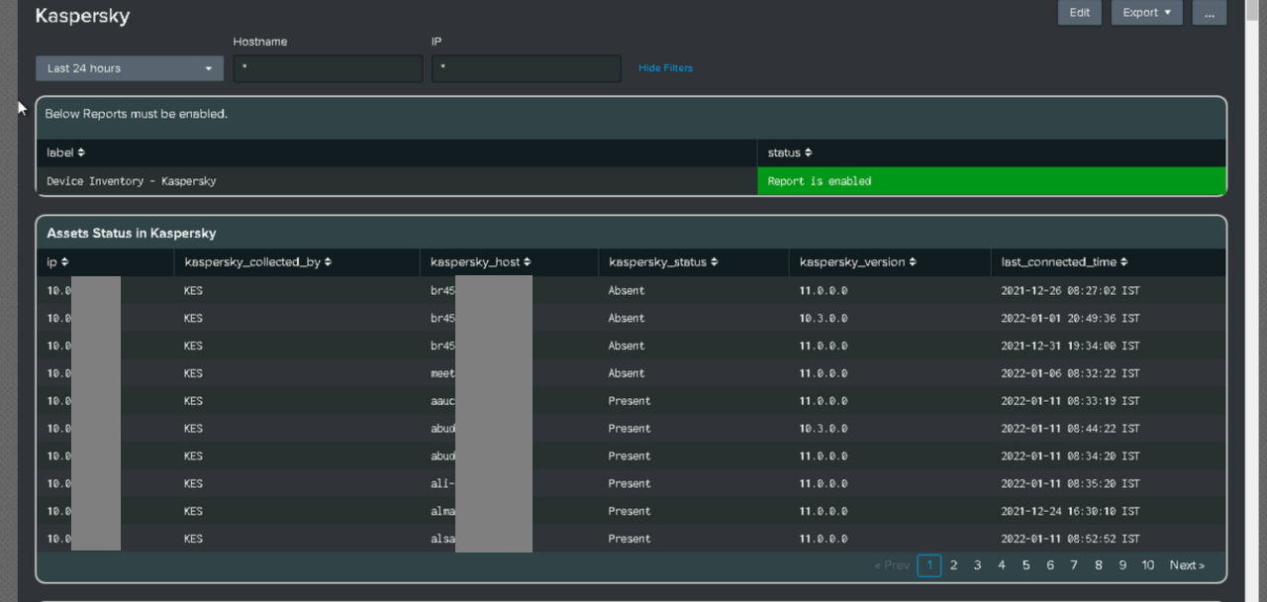Click timestamp 2021-12-26 08:27:02 IST
Screen dimensions: 1267x602
pos(1070,290)
